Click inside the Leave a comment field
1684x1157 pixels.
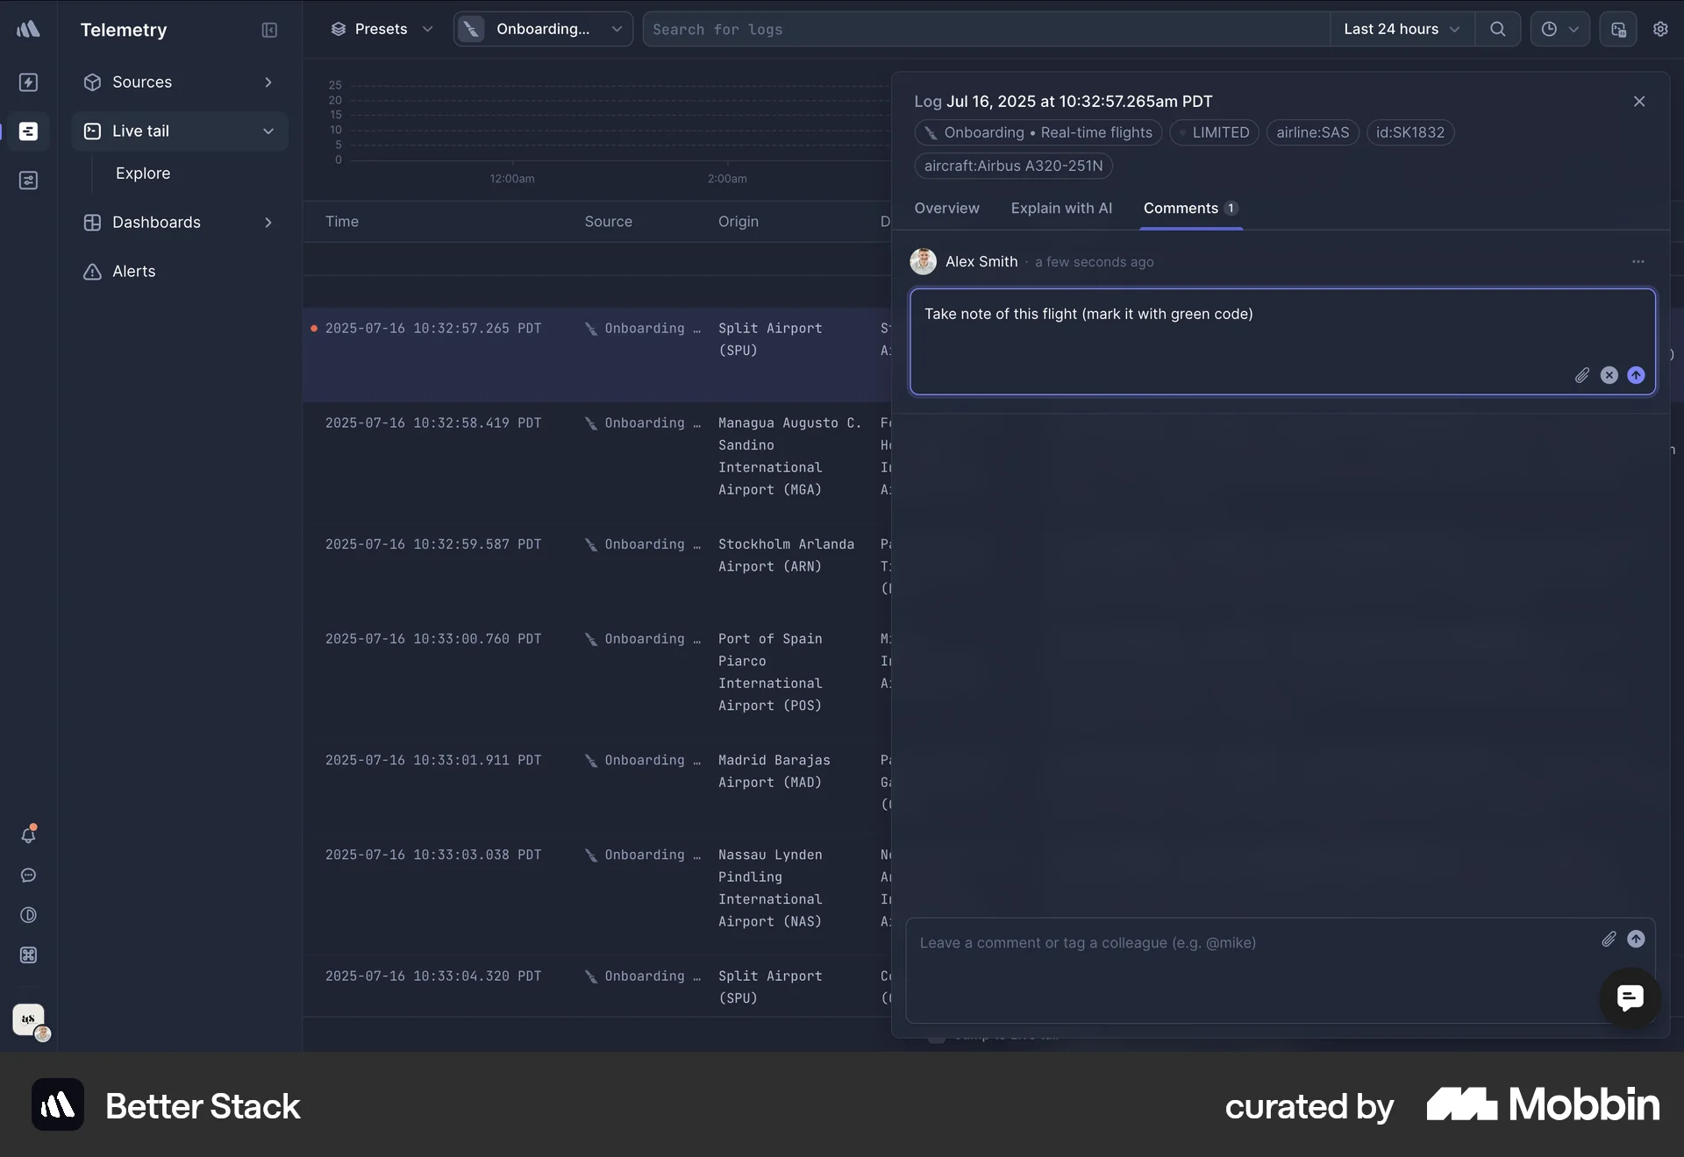(x=1140, y=943)
